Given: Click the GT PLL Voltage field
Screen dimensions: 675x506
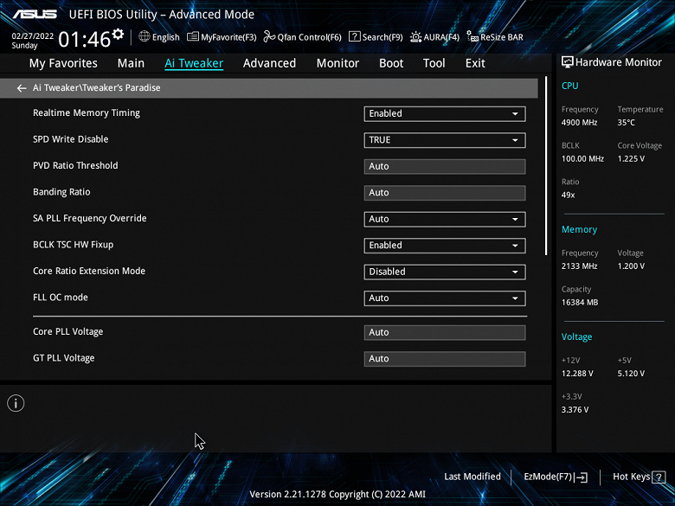Looking at the screenshot, I should click(445, 359).
